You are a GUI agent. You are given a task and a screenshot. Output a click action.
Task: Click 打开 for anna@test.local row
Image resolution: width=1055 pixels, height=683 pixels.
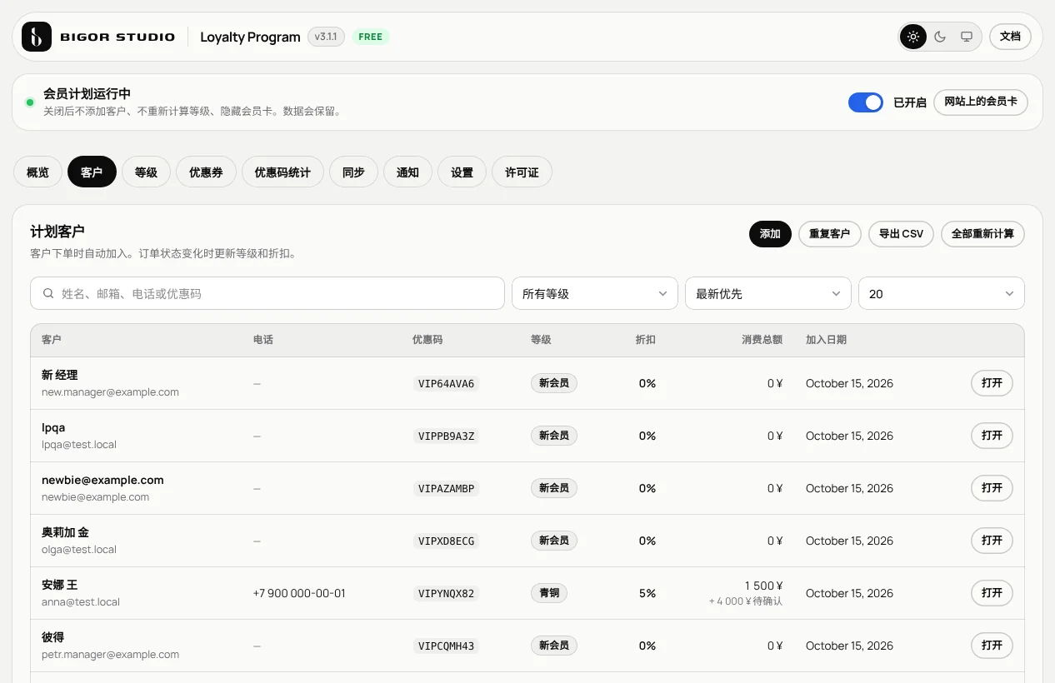coord(992,593)
